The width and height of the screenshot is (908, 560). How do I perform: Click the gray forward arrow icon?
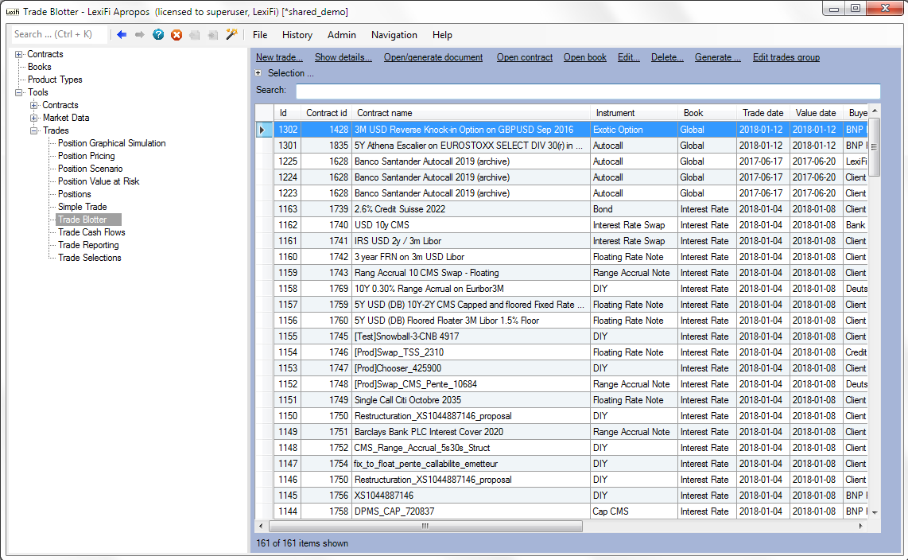(140, 35)
